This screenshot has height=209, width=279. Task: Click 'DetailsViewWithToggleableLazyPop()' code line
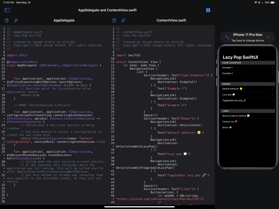point(145,168)
